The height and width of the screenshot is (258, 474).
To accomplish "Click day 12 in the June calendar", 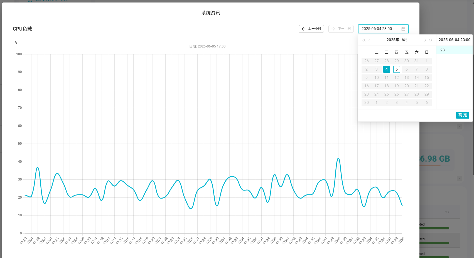I will [x=397, y=78].
